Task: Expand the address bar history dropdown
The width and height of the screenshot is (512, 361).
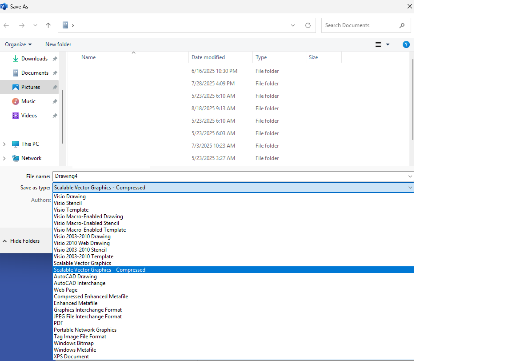Action: (293, 25)
